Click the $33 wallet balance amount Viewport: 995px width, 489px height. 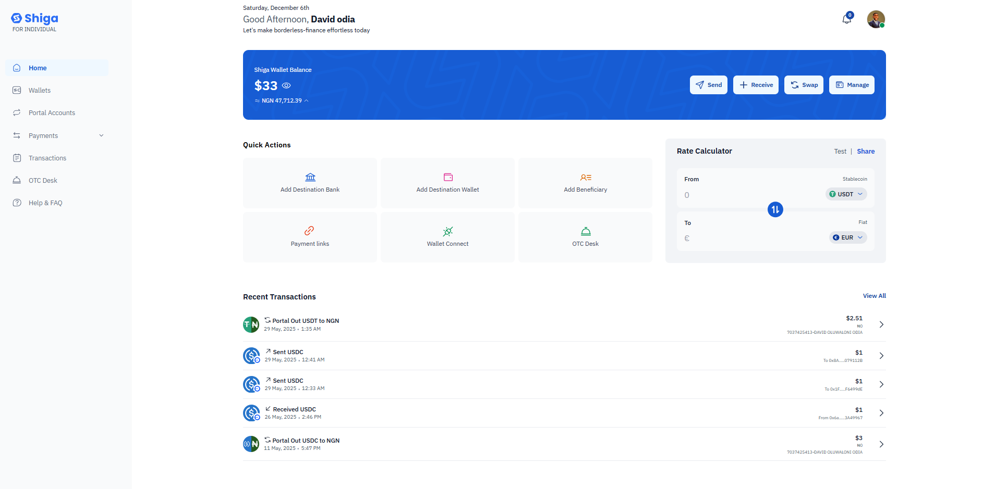click(x=266, y=85)
